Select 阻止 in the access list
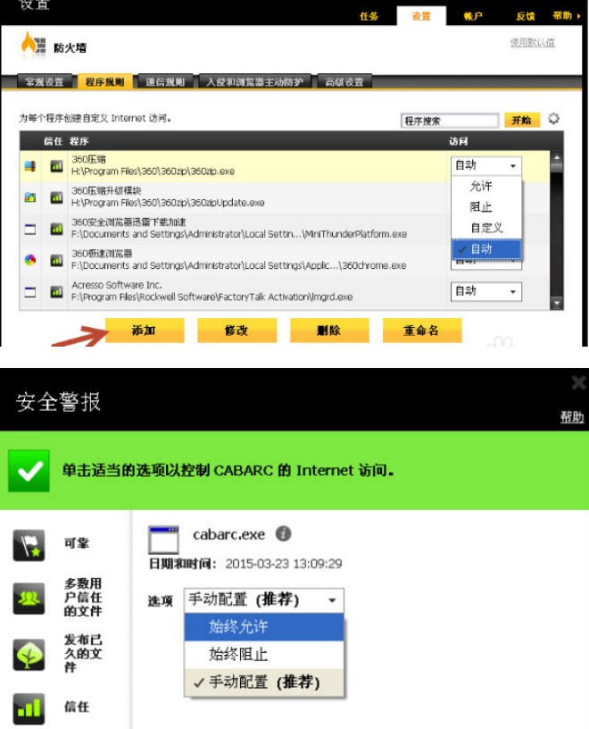 (x=486, y=207)
